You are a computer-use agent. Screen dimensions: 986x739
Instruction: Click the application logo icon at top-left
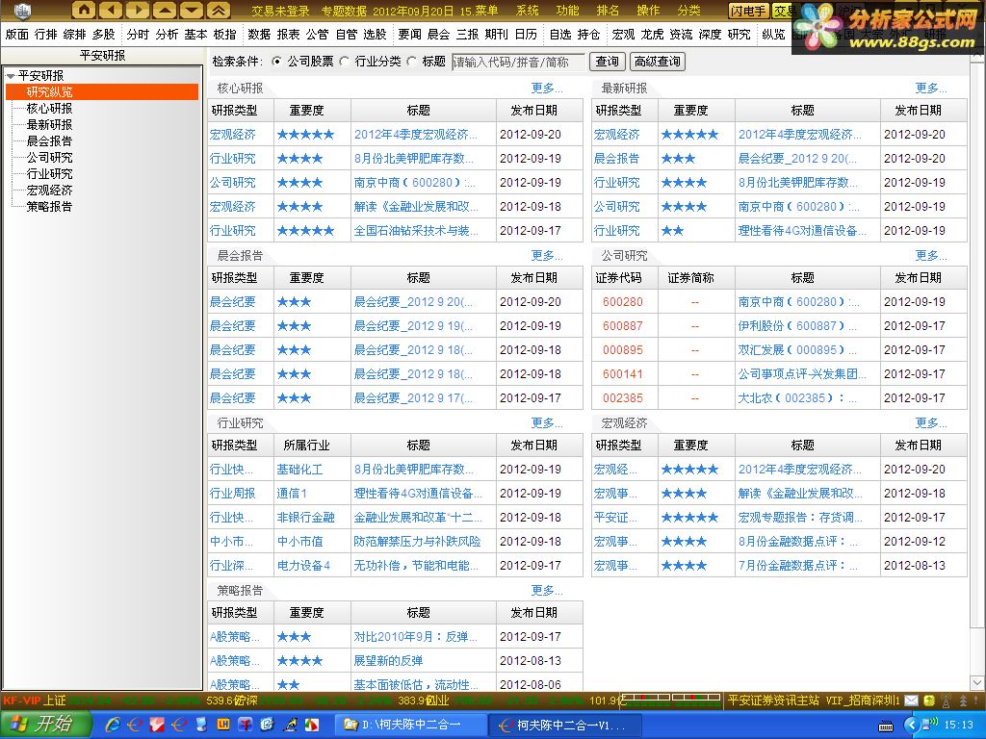pyautogui.click(x=22, y=10)
